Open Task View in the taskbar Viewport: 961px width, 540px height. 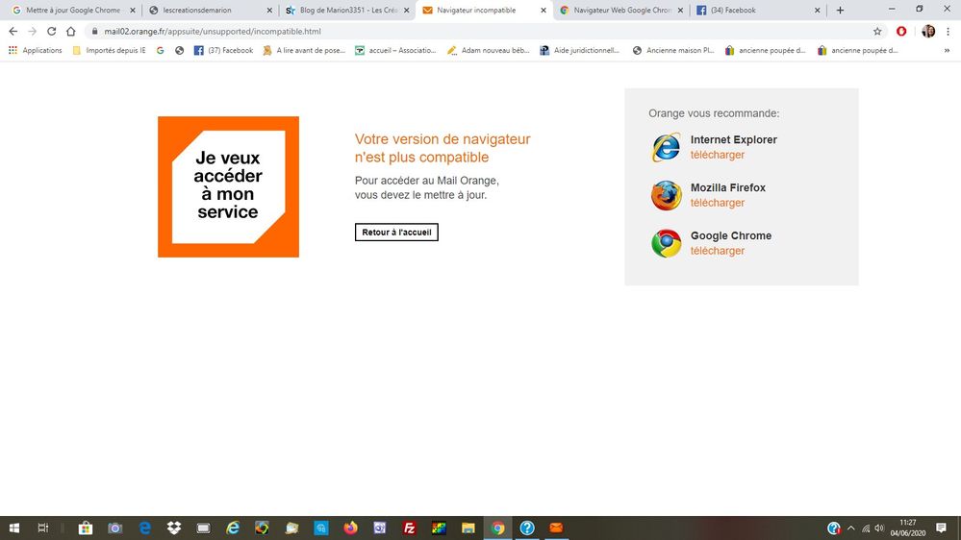click(x=43, y=528)
